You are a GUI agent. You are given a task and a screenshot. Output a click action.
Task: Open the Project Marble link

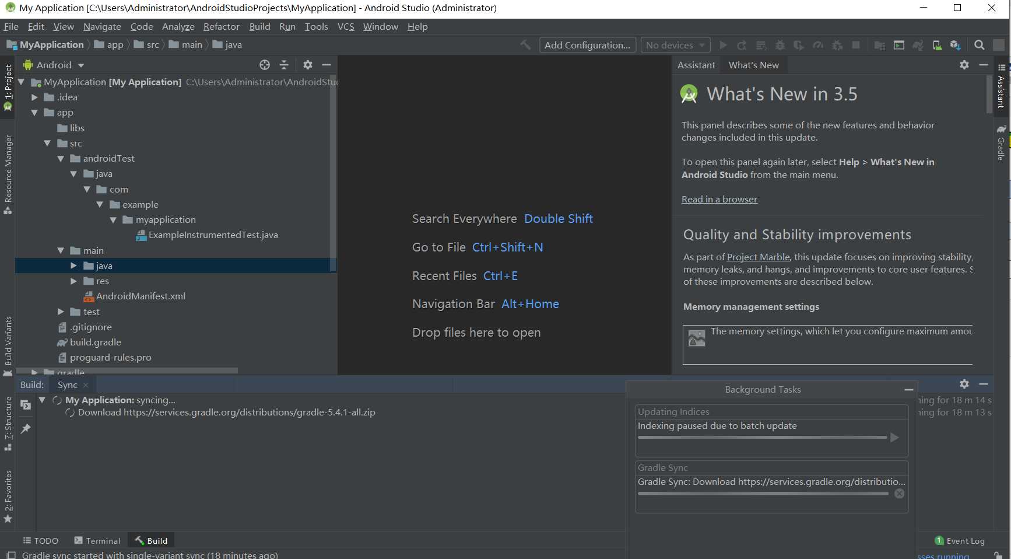pyautogui.click(x=759, y=257)
